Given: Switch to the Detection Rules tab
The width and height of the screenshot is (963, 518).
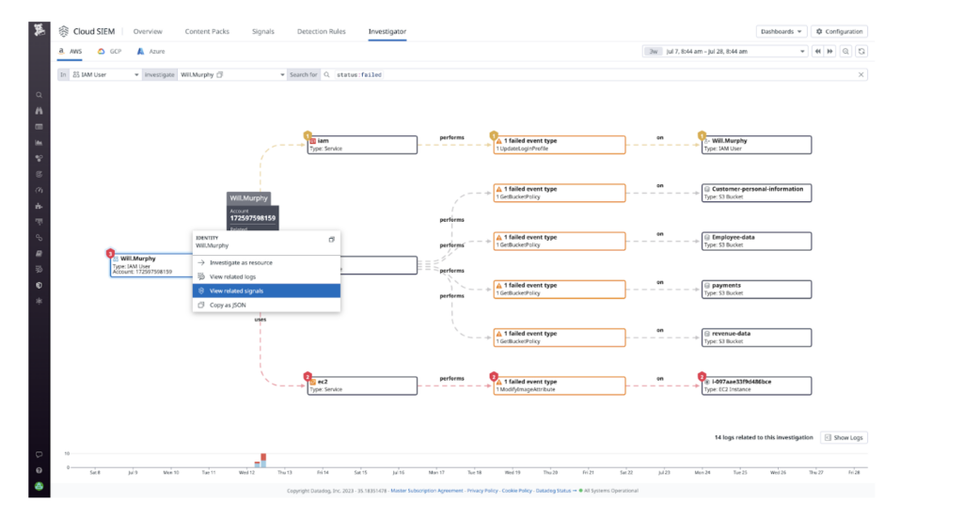Looking at the screenshot, I should point(322,31).
